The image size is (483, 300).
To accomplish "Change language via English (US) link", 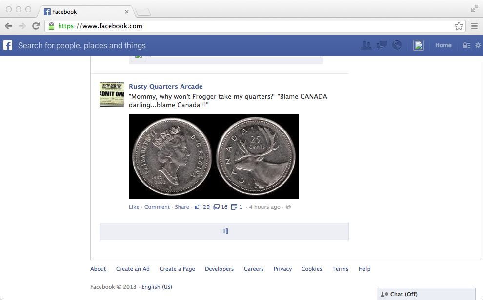I will pyautogui.click(x=157, y=287).
